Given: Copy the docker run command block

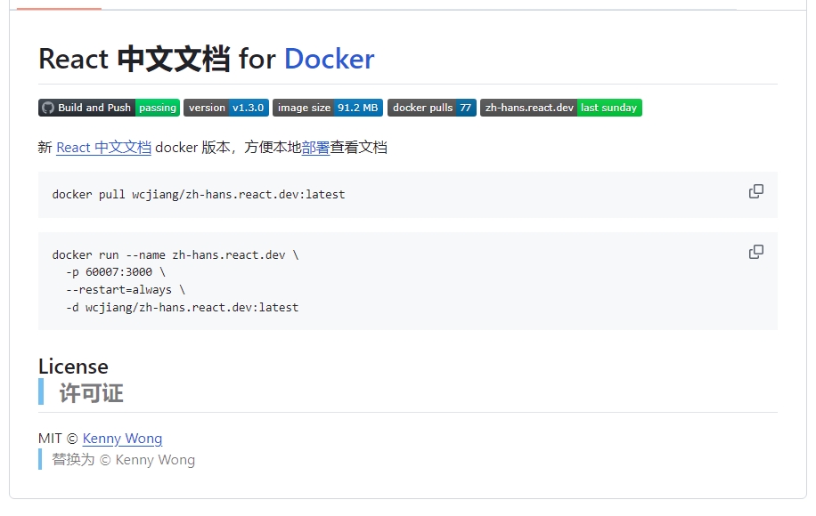Looking at the screenshot, I should (x=755, y=252).
